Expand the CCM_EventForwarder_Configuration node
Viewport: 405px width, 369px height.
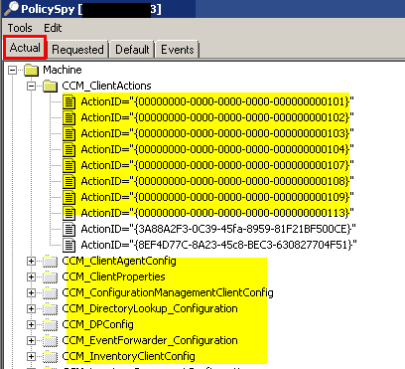coord(31,340)
